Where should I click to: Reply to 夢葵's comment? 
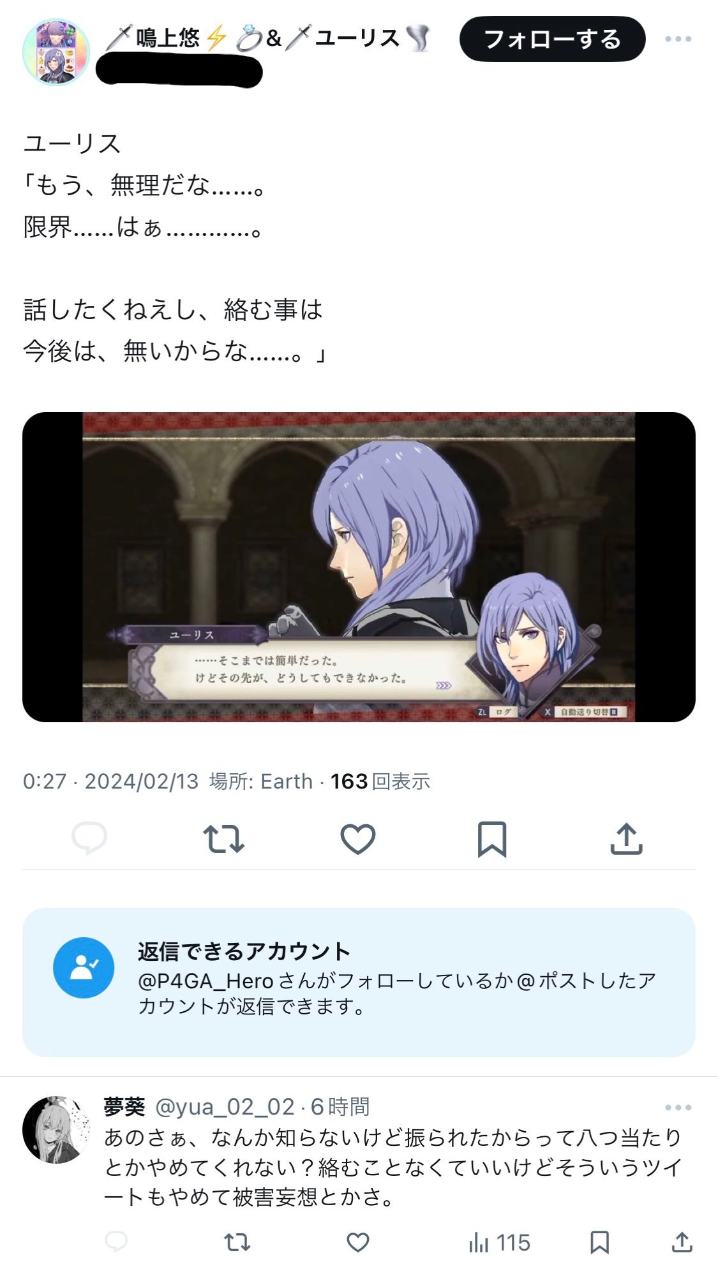[116, 1242]
